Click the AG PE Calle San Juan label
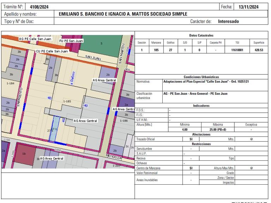271x203 pixels. tap(35, 39)
